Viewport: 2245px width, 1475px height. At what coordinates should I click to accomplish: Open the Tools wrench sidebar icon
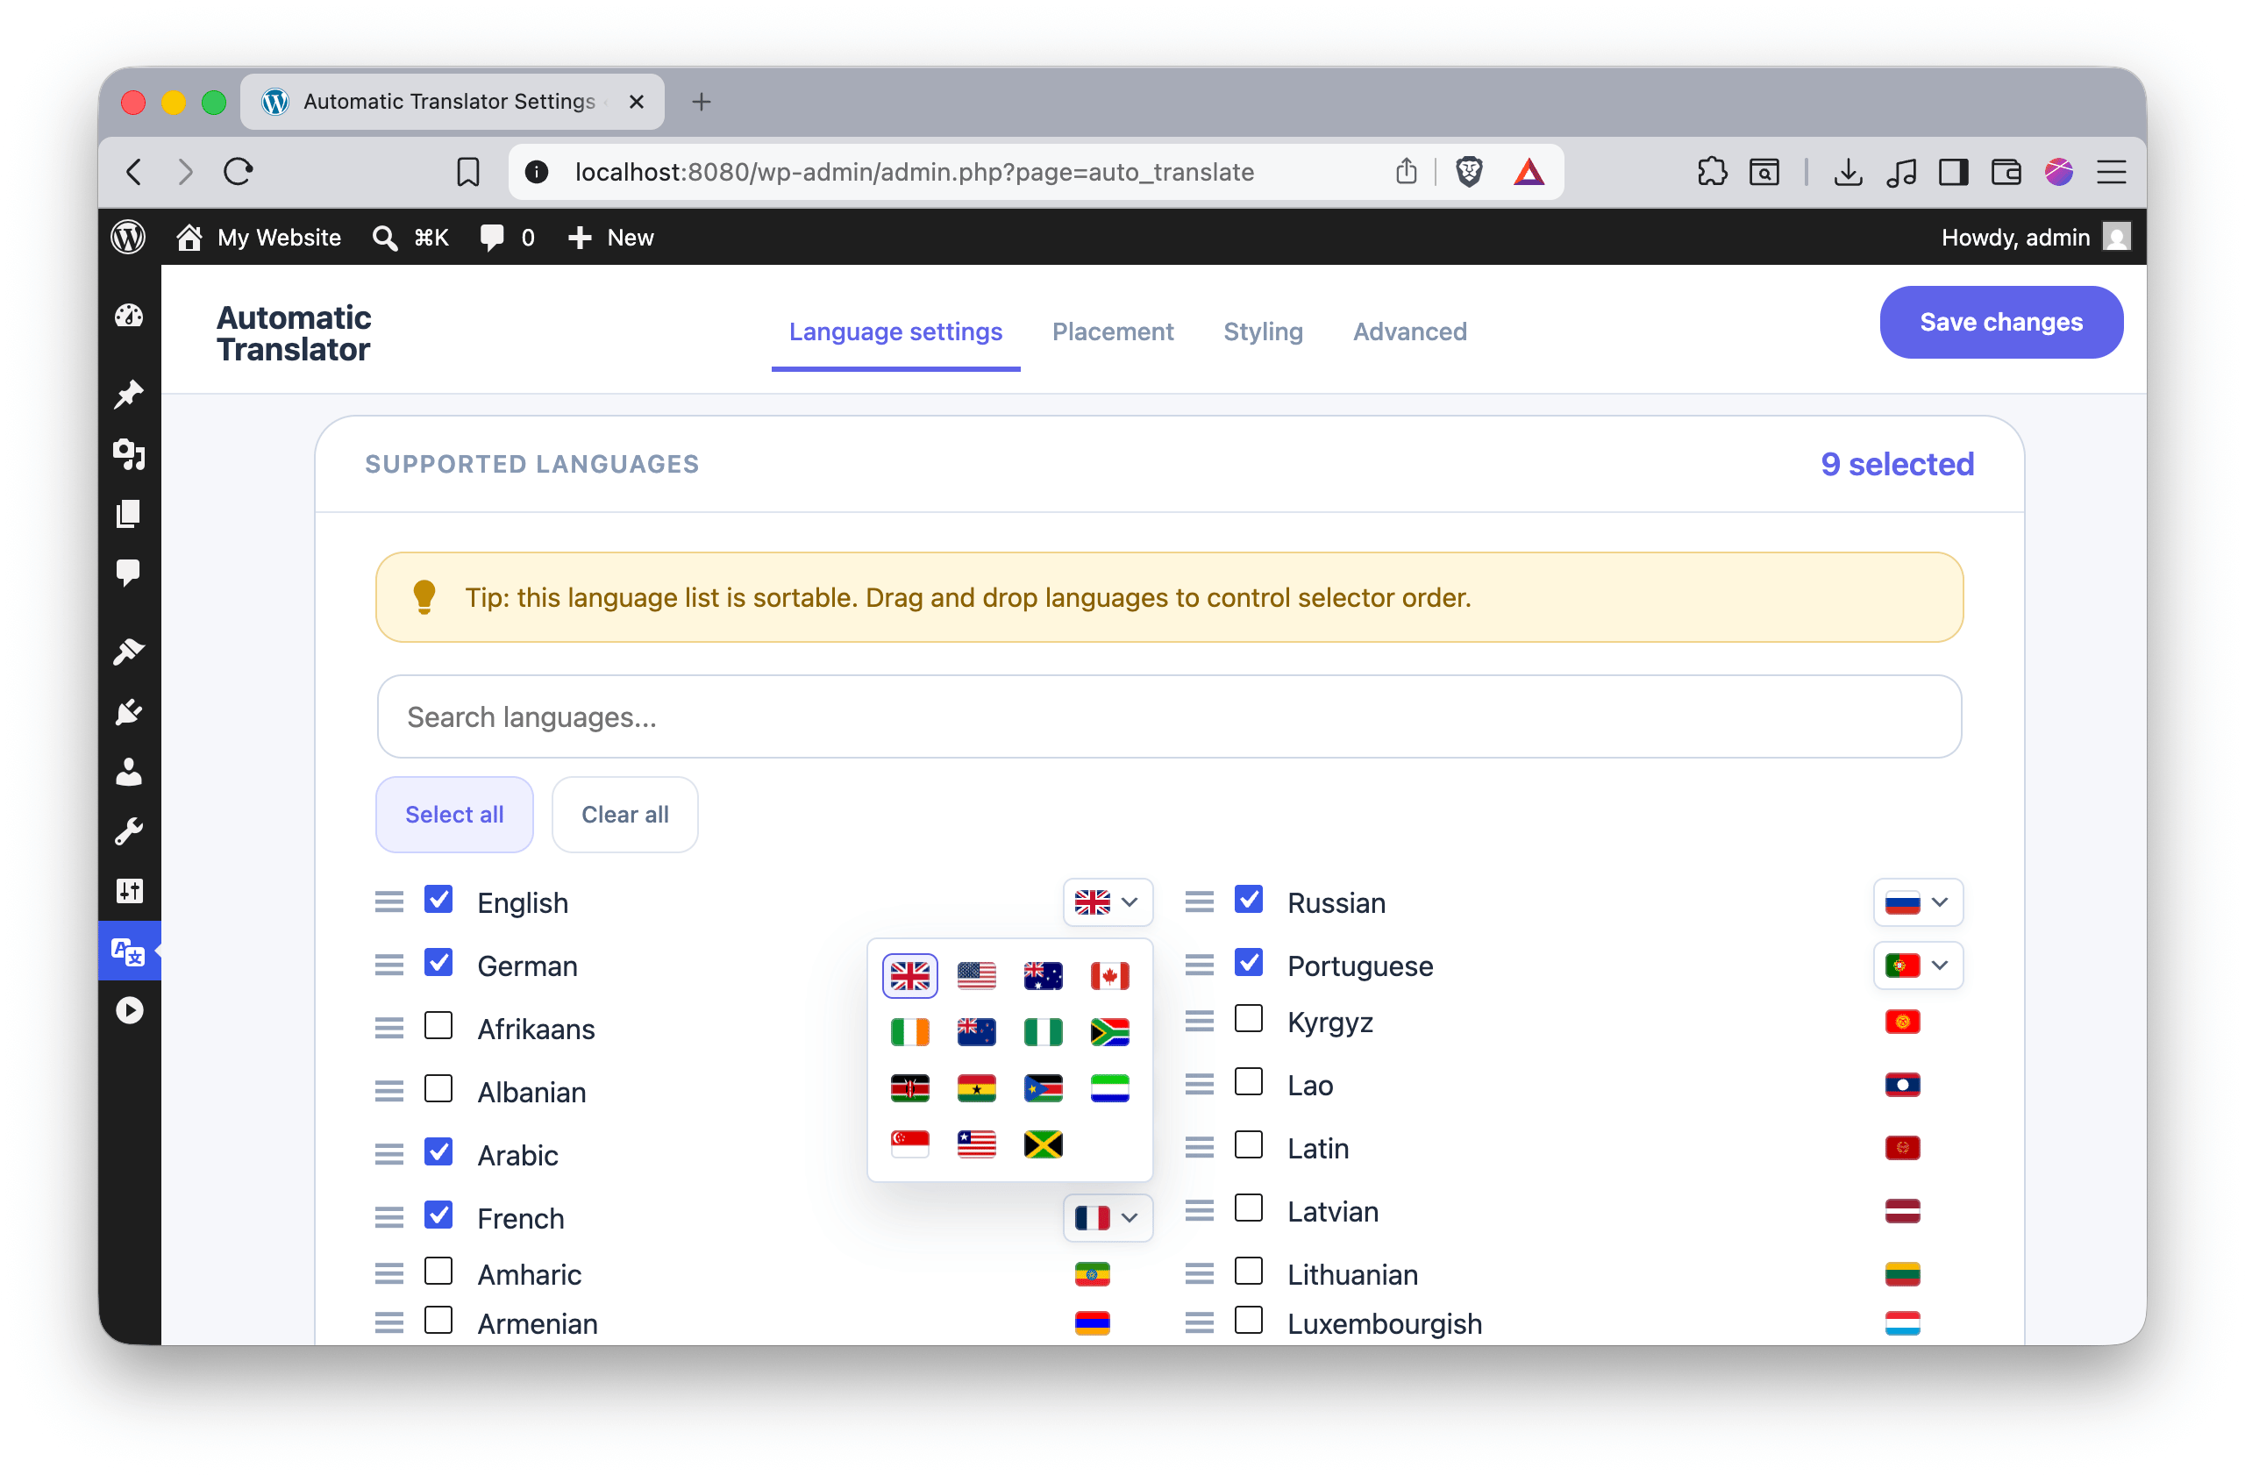point(129,832)
